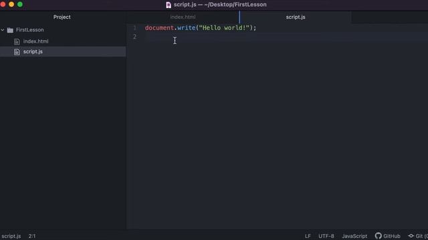Open the GitHub panel via status bar label

tap(392, 236)
